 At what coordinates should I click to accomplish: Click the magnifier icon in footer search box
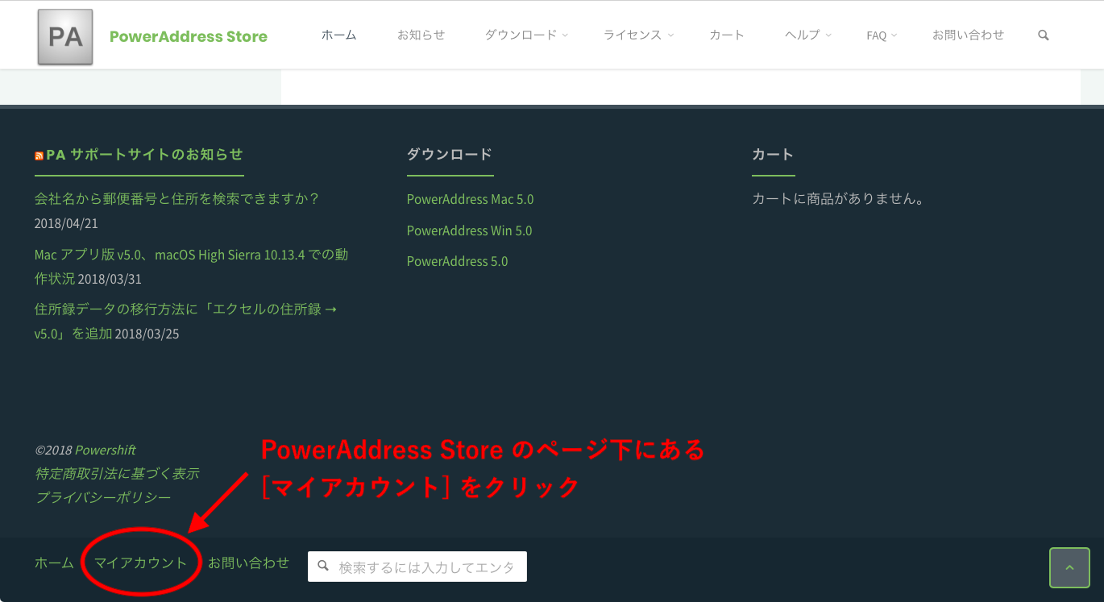[323, 567]
